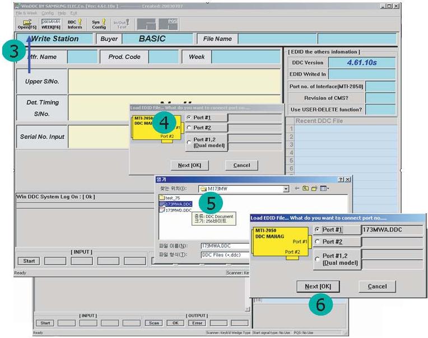Click the Mfr. Name value field
428x338 pixels.
point(82,57)
